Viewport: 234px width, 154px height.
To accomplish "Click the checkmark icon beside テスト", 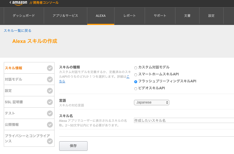I will coord(50,113).
